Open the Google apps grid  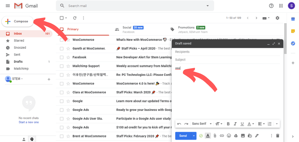[x=281, y=6]
